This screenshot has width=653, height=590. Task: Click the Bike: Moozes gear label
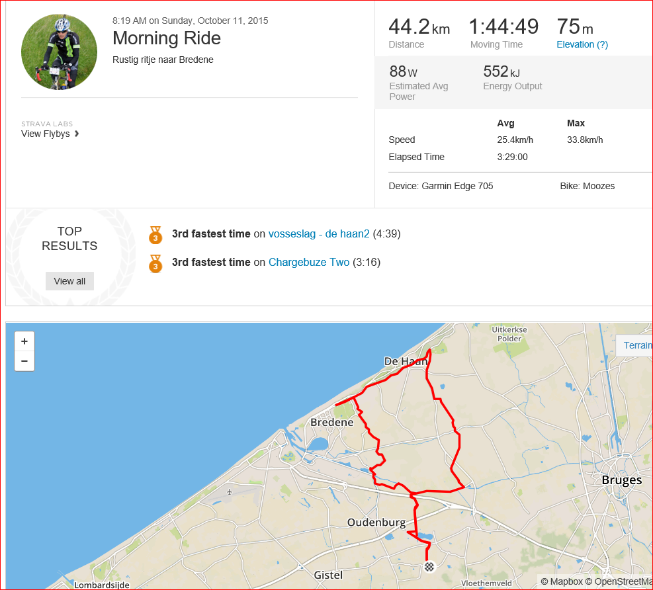tap(588, 186)
